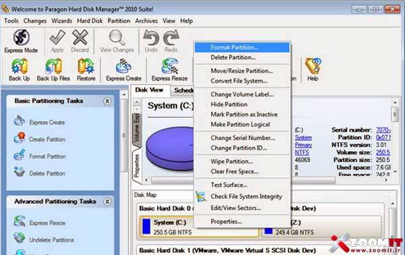The height and width of the screenshot is (255, 405).
Task: Collapse Basic Partitioning Tasks panel
Action: click(x=107, y=101)
